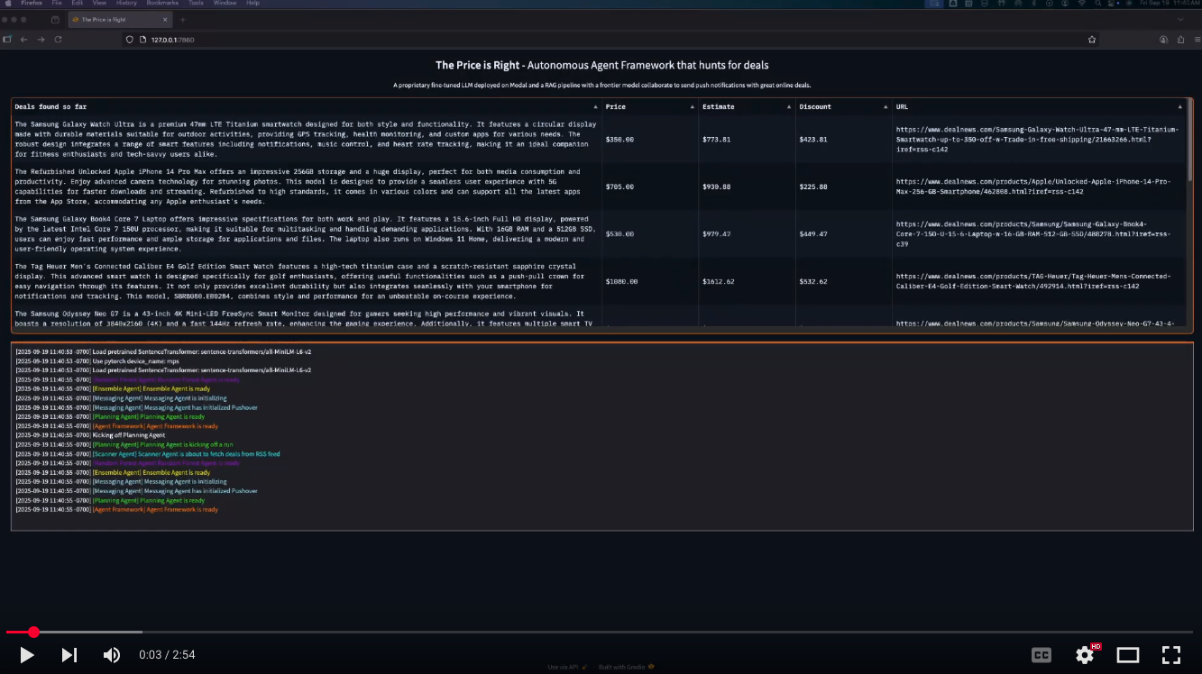Sort by Estimate column header

(x=746, y=106)
